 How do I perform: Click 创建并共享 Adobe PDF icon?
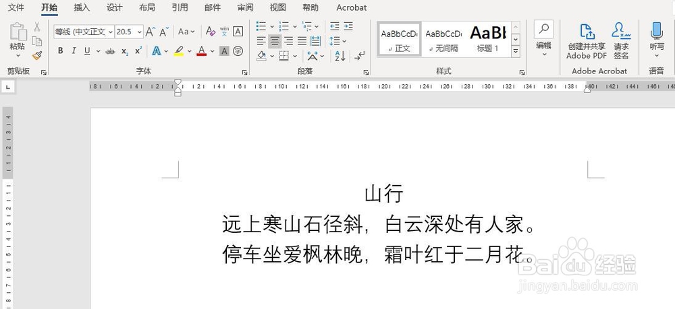pyautogui.click(x=587, y=32)
